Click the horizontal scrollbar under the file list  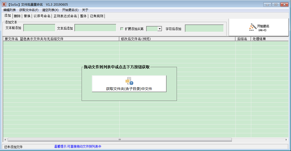click(120, 140)
